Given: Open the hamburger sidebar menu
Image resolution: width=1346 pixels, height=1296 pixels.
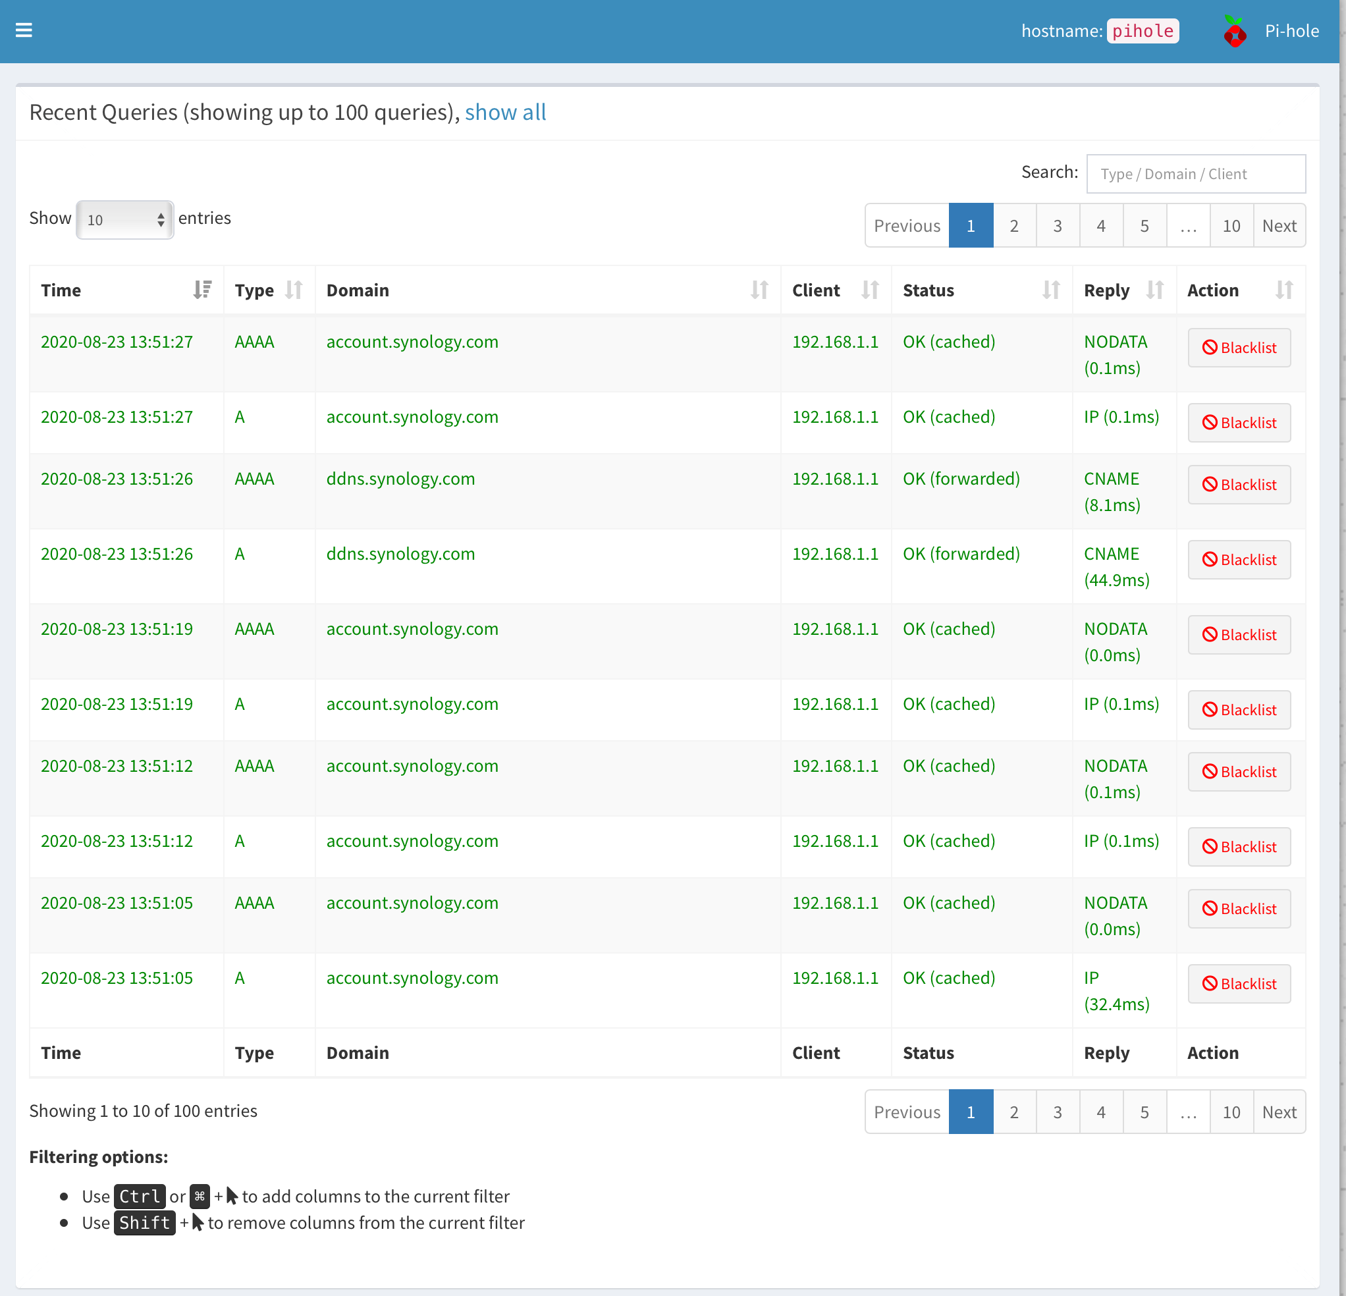Looking at the screenshot, I should (x=24, y=30).
